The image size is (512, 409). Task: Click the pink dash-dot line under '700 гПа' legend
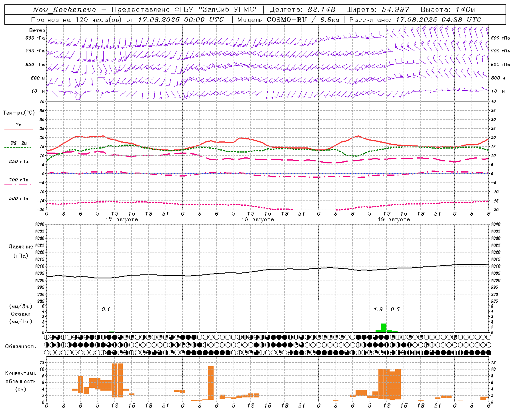click(x=18, y=185)
